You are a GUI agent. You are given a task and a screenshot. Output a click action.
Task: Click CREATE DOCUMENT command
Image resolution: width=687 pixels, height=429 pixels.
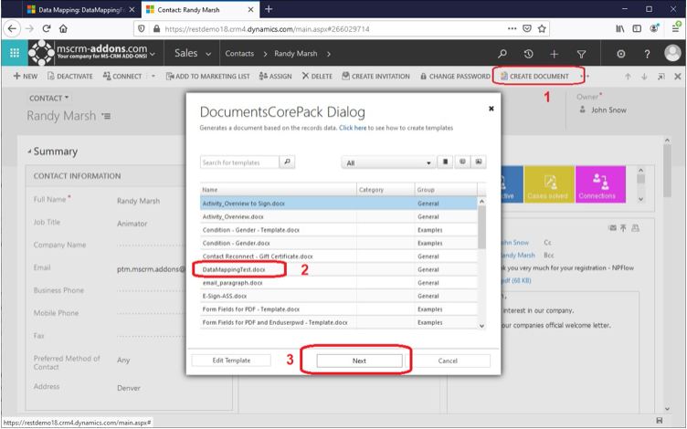(534, 76)
